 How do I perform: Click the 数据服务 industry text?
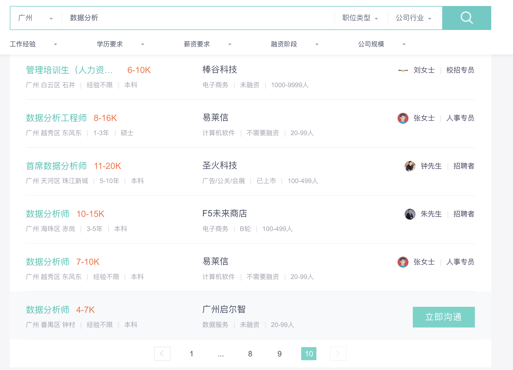[x=215, y=325]
